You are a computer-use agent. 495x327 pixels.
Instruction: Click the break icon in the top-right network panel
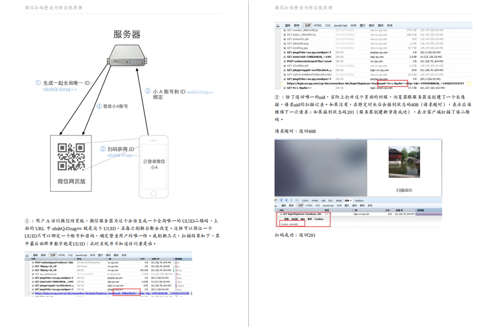coord(278,25)
